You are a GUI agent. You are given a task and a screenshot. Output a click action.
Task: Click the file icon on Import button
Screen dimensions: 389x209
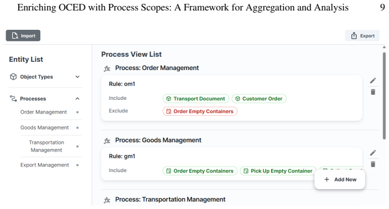tap(15, 36)
